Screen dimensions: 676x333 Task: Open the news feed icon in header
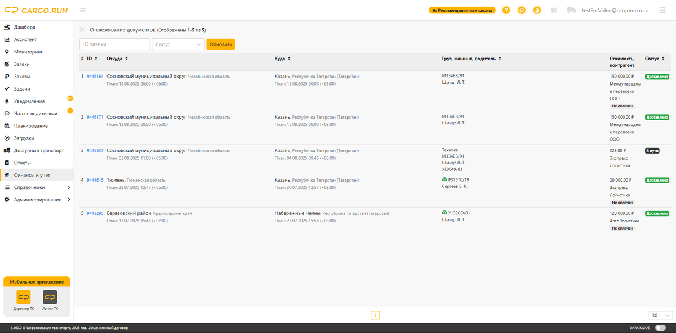click(x=554, y=10)
